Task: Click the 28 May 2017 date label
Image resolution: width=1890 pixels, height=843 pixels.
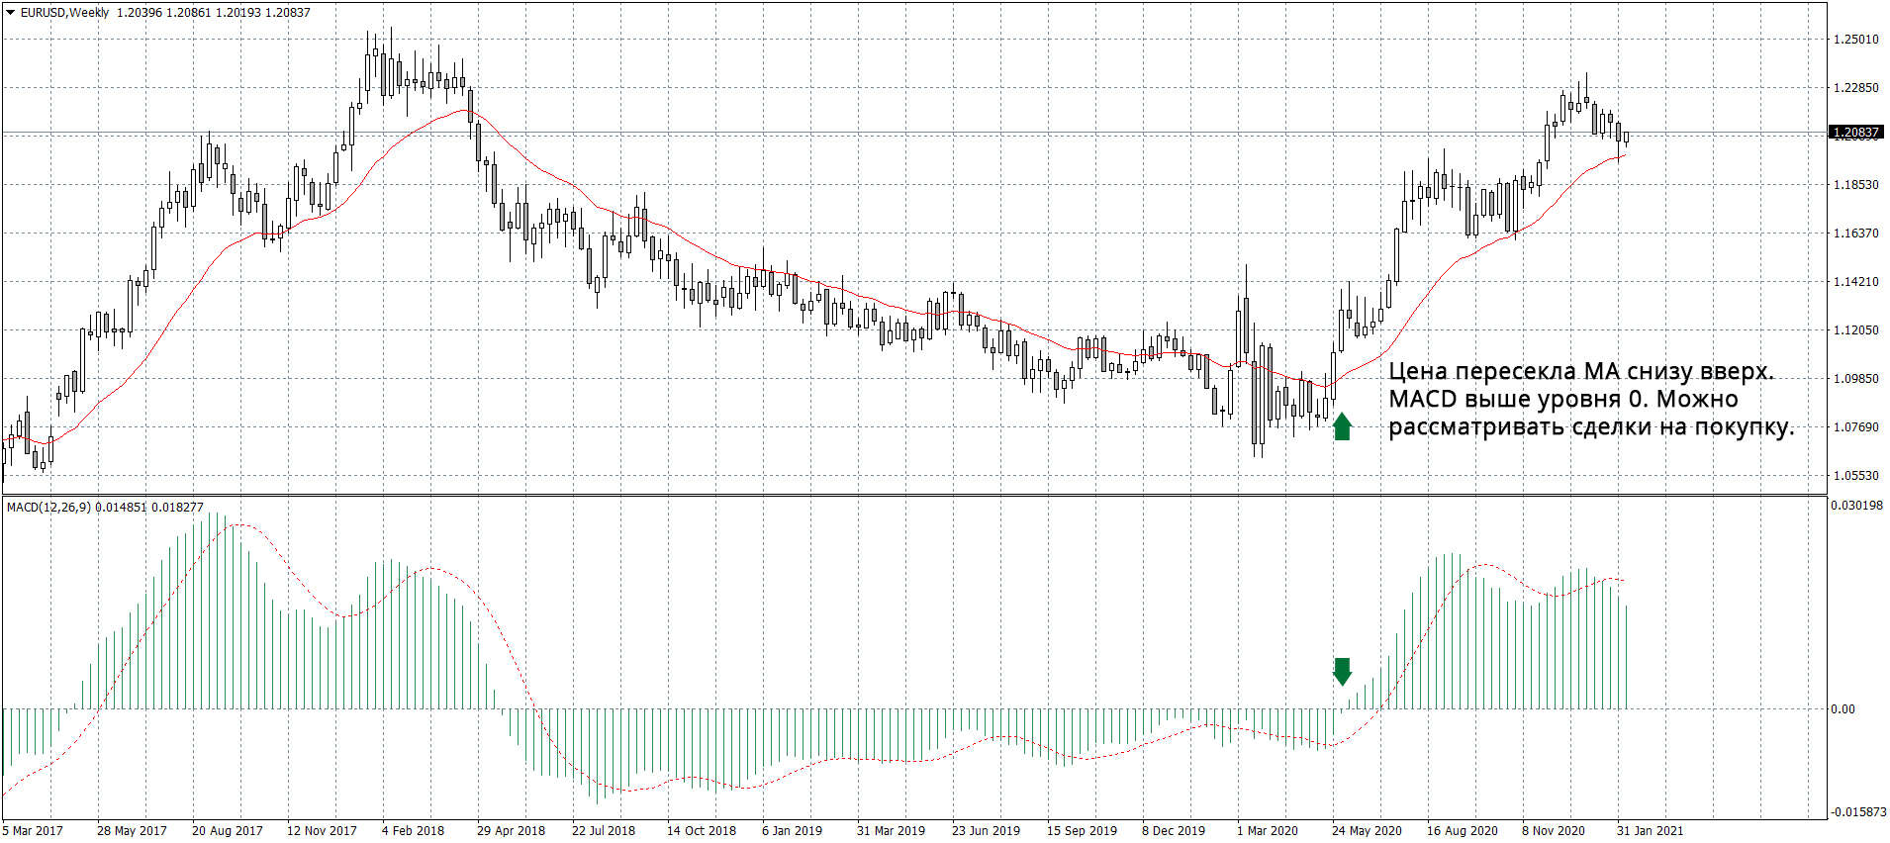Action: point(132,831)
